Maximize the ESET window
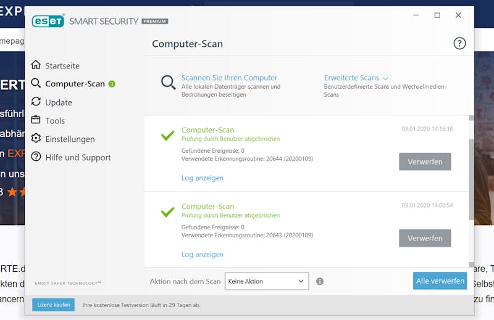Image resolution: width=494 pixels, height=320 pixels. (x=437, y=15)
